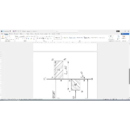Click the Add-ins icon in the ribbon
This screenshot has width=130, height=130.
[x=124, y=37]
